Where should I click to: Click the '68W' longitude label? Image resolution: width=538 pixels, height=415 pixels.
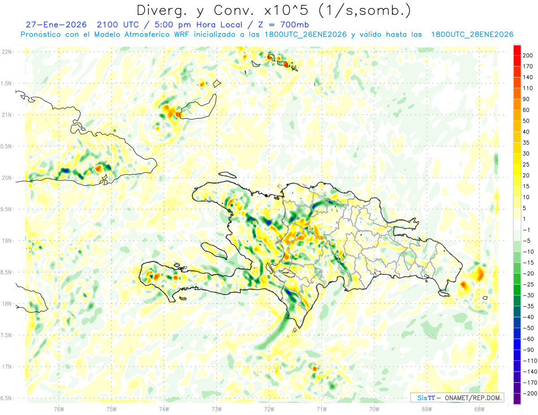(x=479, y=408)
